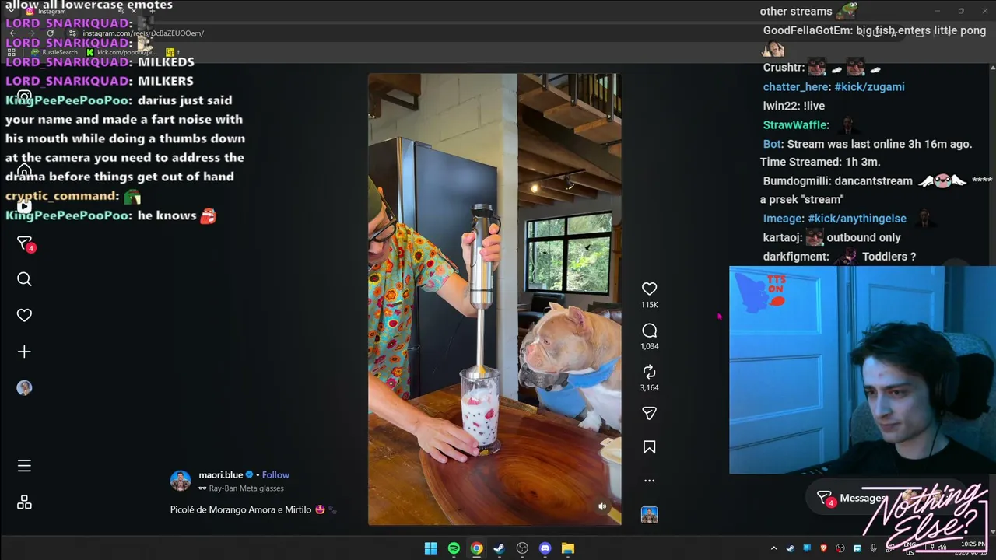The width and height of the screenshot is (996, 560).
Task: Save the reel with the bookmark icon
Action: click(x=649, y=447)
